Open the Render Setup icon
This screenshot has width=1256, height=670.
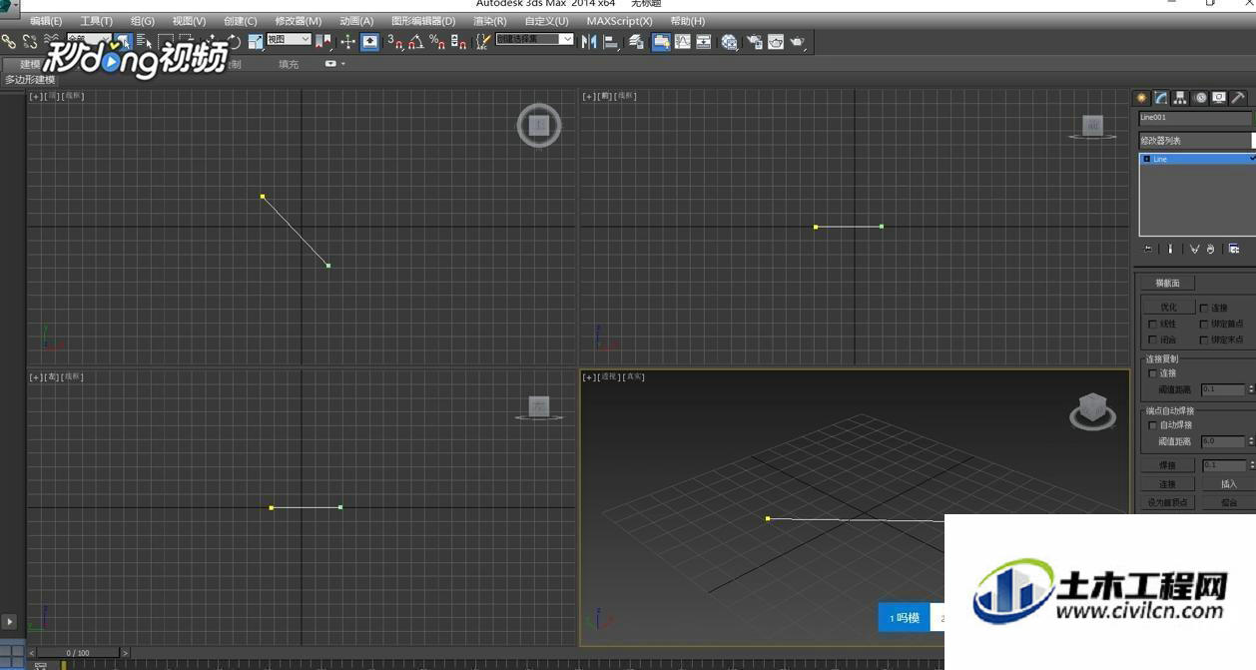(x=755, y=42)
